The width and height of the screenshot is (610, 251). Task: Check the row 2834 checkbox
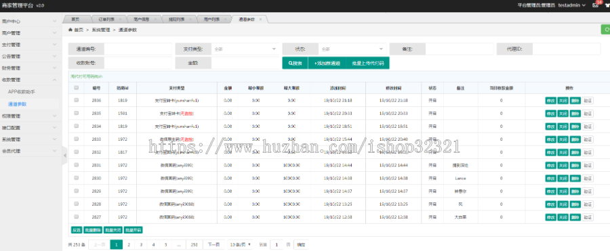point(76,126)
